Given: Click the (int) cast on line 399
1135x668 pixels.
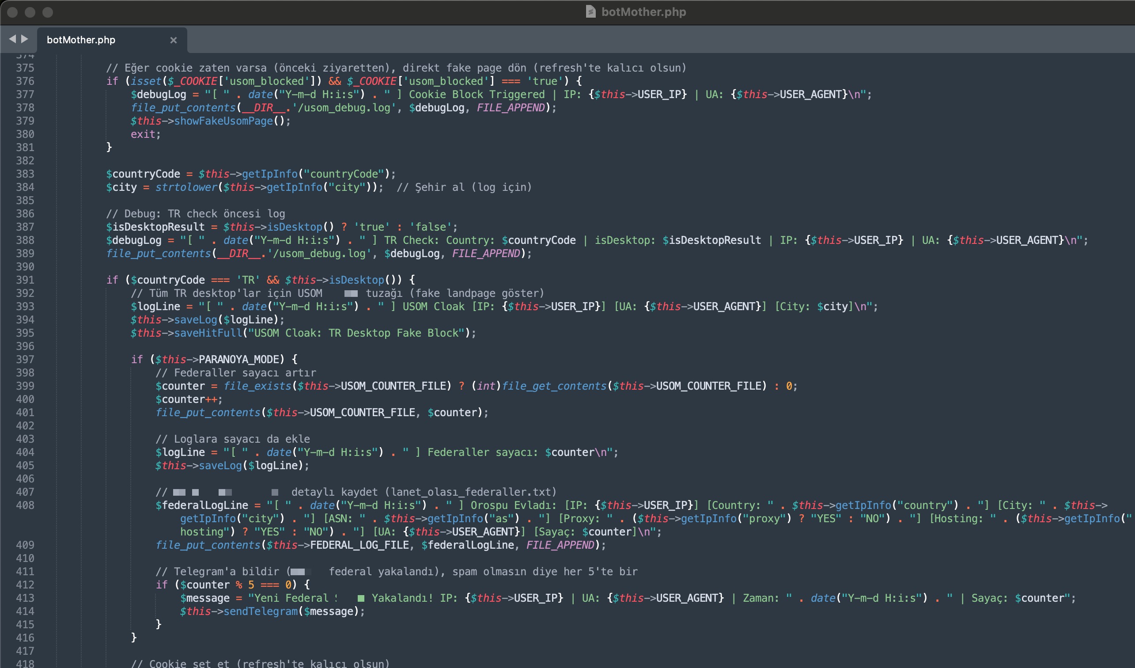Looking at the screenshot, I should [486, 386].
